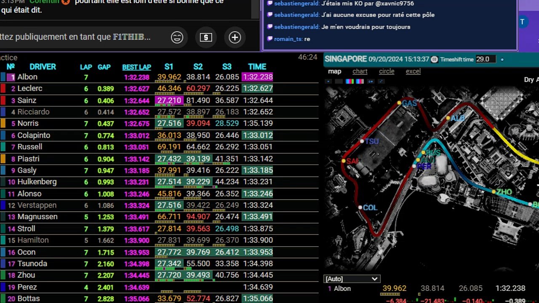Click the PER driver marker on map
539x303 pixels.
[x=414, y=166]
